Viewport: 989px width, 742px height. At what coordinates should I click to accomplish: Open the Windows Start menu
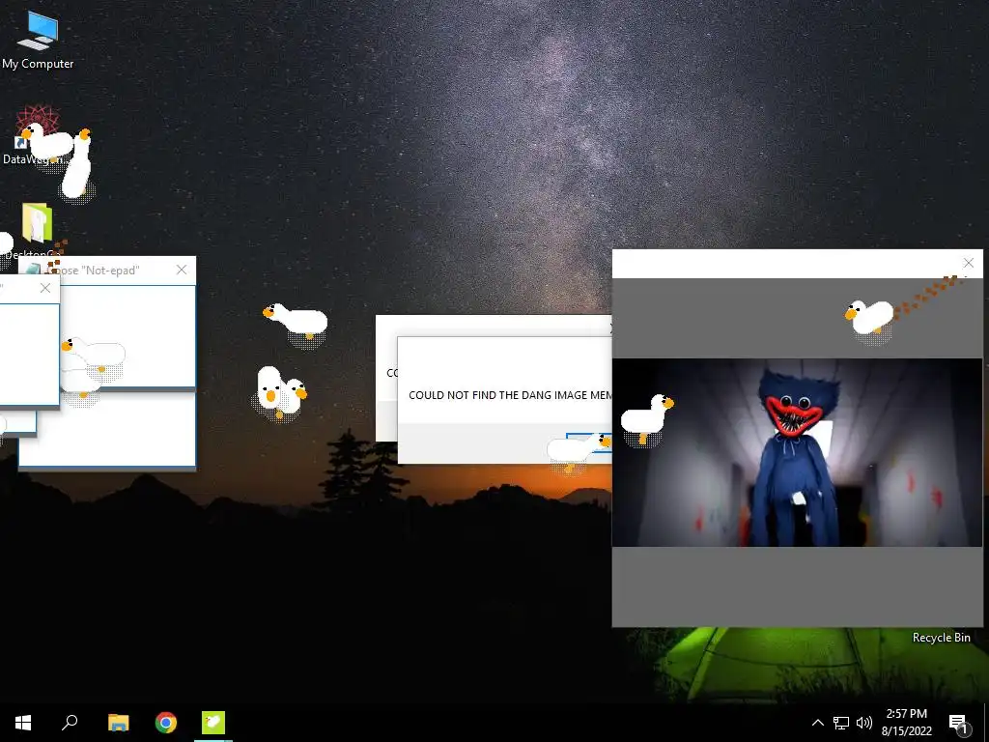point(23,723)
